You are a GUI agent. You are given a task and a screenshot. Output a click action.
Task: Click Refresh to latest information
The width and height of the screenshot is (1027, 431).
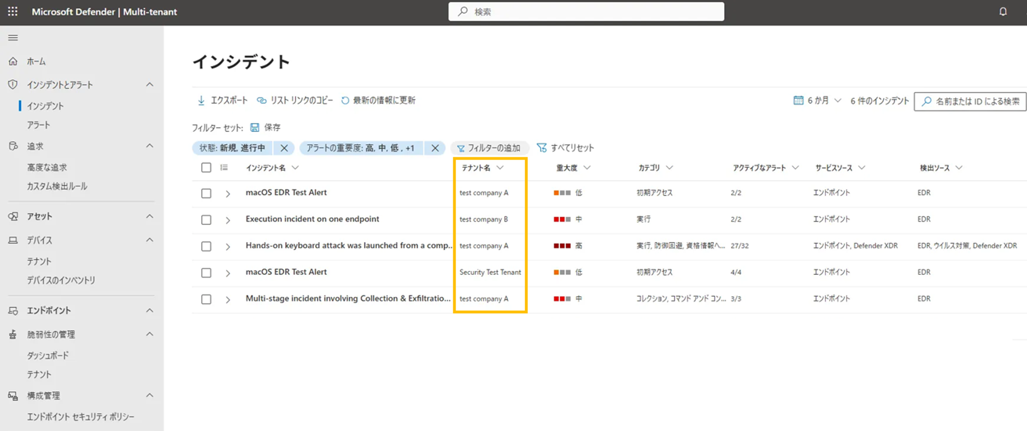[x=378, y=101]
